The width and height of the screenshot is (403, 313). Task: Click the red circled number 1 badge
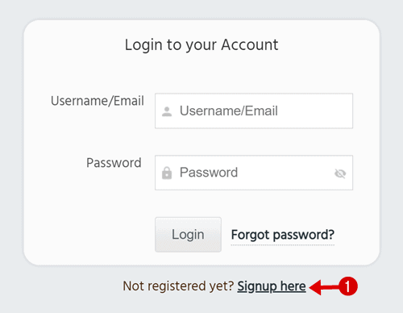(x=348, y=286)
